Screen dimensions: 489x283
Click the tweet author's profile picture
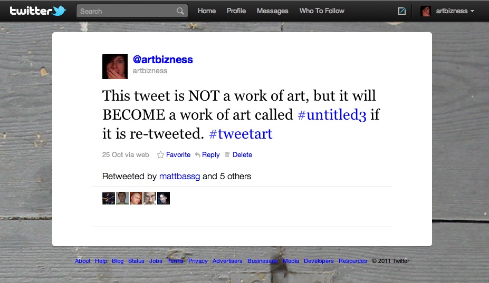tap(115, 66)
